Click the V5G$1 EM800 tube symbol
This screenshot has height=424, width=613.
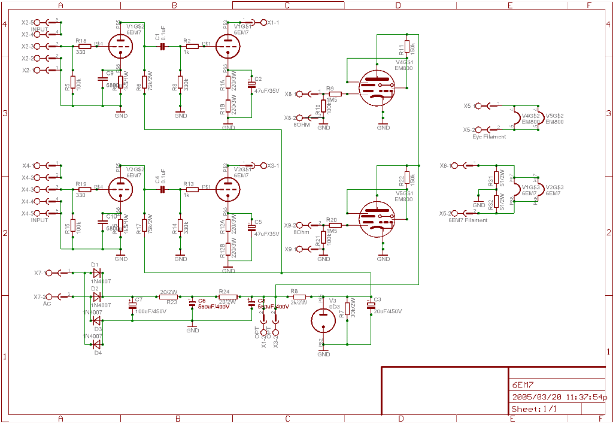[376, 219]
